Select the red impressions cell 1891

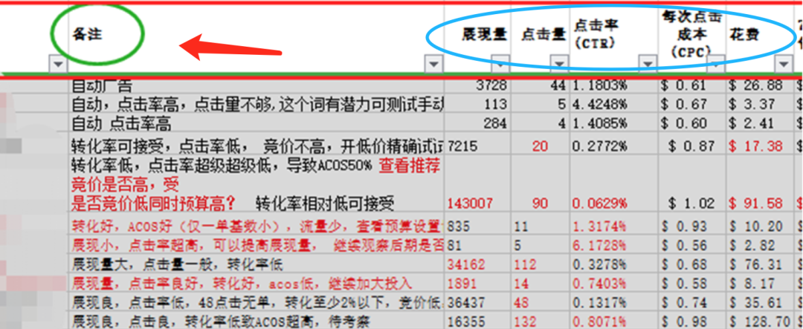pos(477,283)
